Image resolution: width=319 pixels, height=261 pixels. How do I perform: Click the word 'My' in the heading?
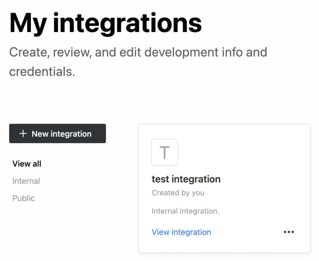coord(28,23)
